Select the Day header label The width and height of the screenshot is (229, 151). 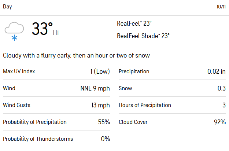(7, 7)
